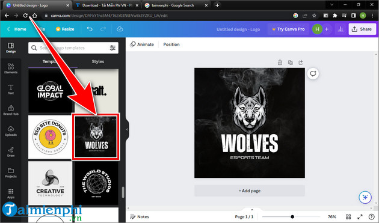Select the Global Impact template
379x223 pixels.
[50, 91]
